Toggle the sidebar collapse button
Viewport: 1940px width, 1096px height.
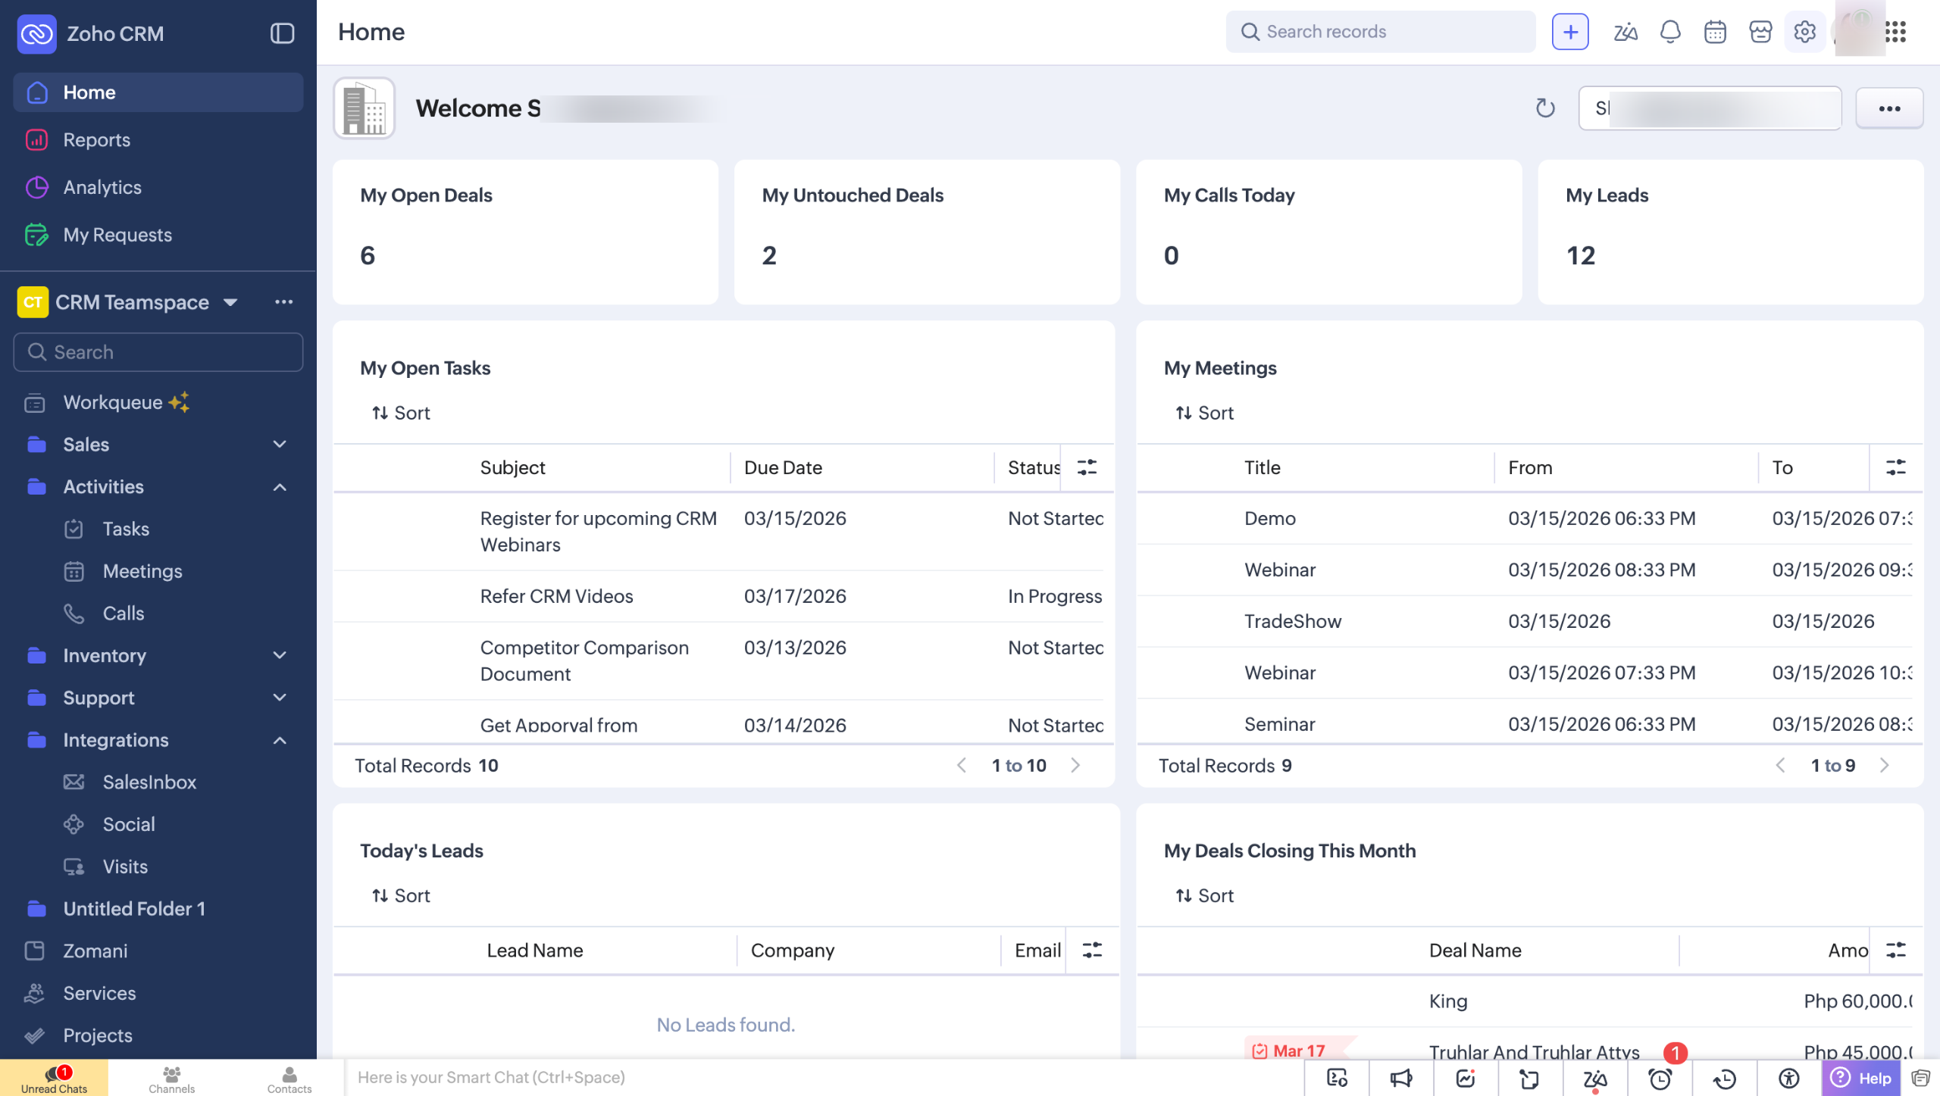(x=282, y=33)
